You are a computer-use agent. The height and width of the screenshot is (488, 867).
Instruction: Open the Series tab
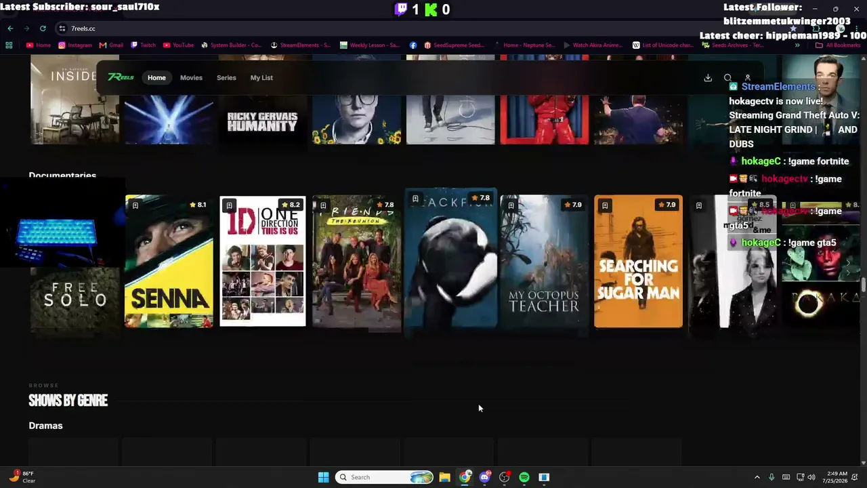226,78
